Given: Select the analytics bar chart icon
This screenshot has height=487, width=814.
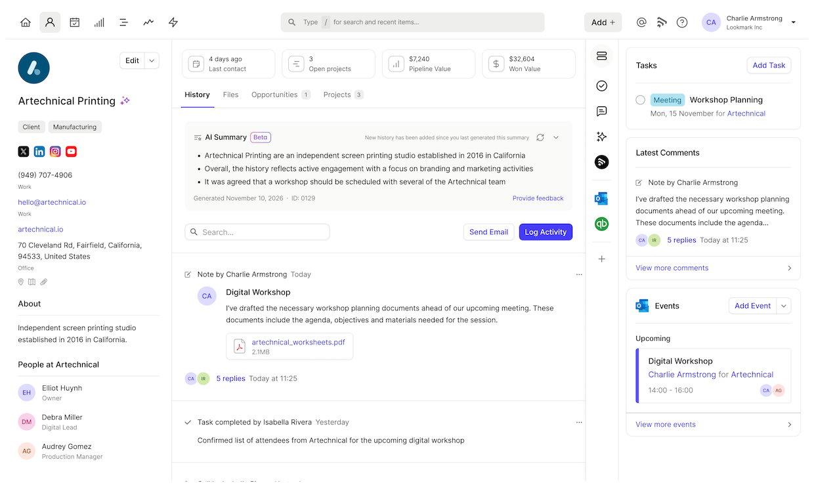Looking at the screenshot, I should [98, 22].
